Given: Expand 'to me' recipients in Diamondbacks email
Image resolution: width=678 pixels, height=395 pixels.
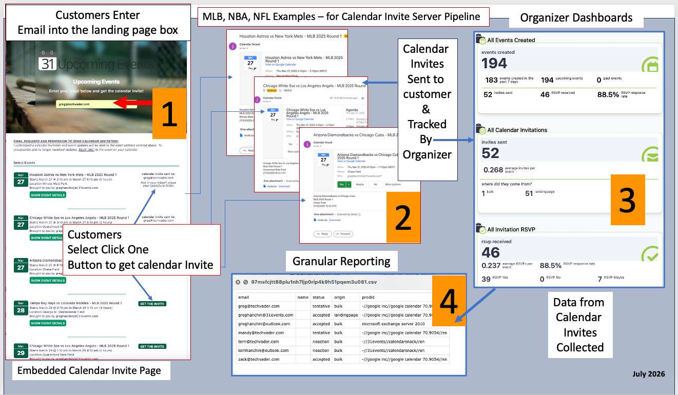Looking at the screenshot, I should tap(318, 147).
